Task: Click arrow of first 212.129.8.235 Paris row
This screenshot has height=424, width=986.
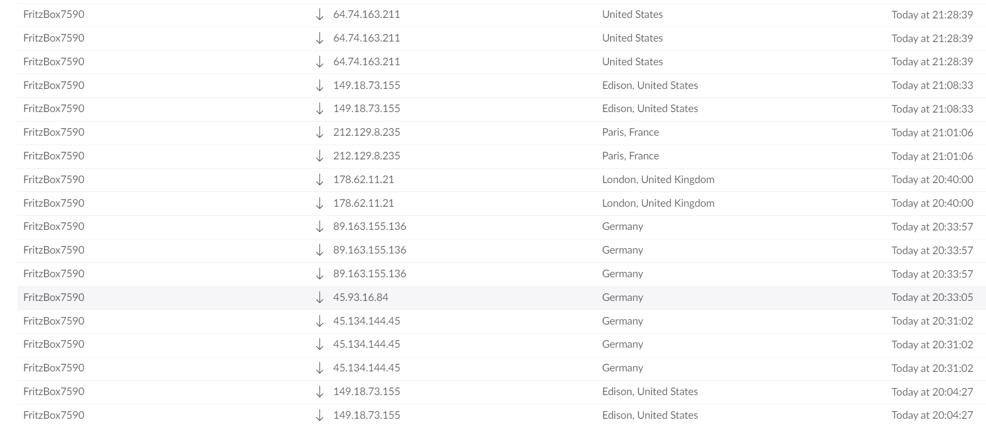Action: pos(319,133)
